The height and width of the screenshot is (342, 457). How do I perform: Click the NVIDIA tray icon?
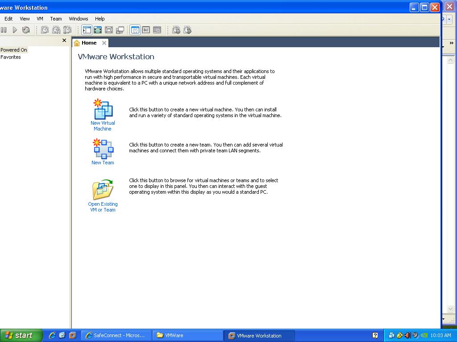point(424,335)
